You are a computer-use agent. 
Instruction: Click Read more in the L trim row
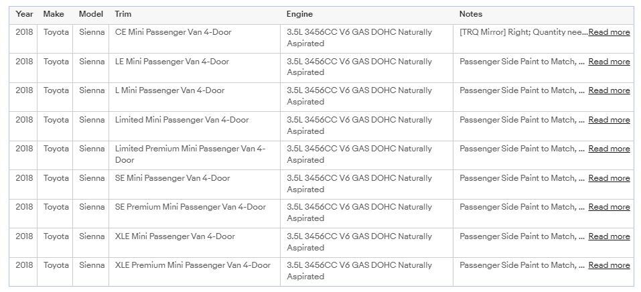pyautogui.click(x=609, y=90)
